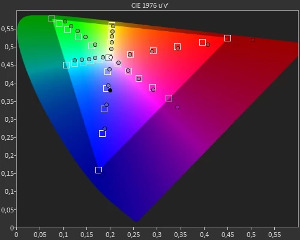Image resolution: width=300 pixels, height=240 pixels.
Task: Click the x-axis label 0,4
Action: click(204, 235)
